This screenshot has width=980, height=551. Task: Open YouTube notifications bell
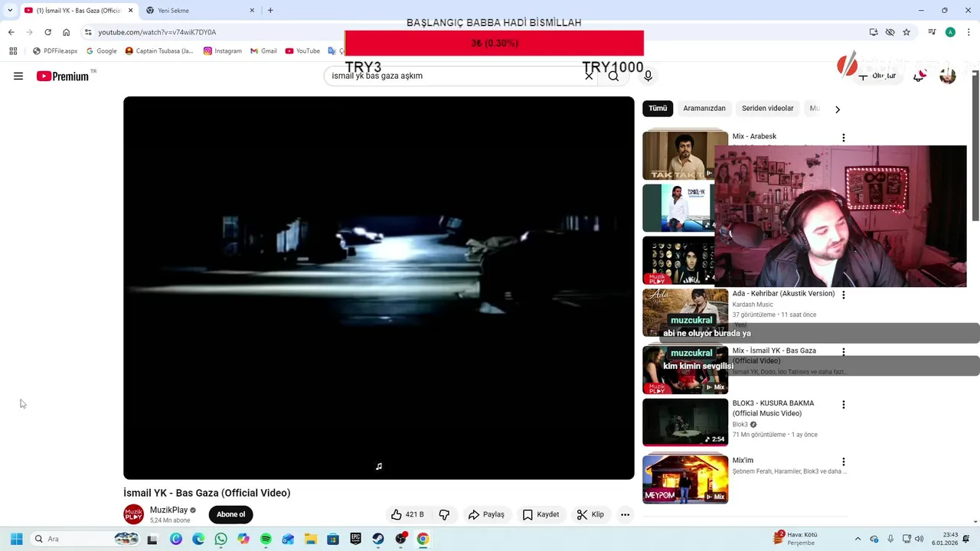[x=919, y=76]
